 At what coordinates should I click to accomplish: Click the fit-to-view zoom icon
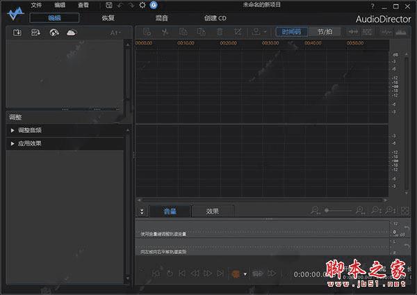(x=404, y=211)
